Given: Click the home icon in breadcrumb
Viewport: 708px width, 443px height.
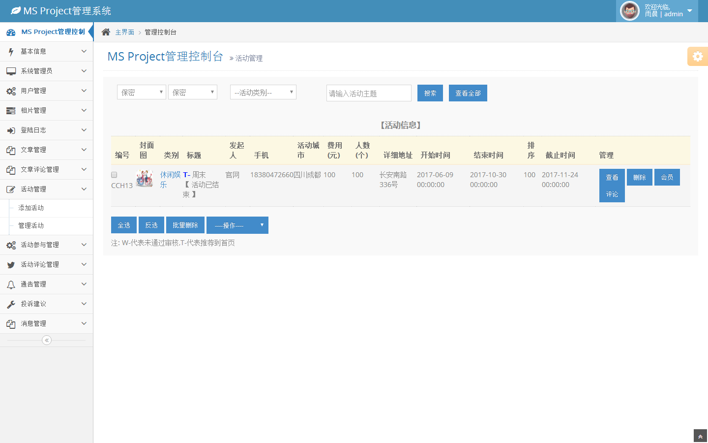Looking at the screenshot, I should click(106, 32).
